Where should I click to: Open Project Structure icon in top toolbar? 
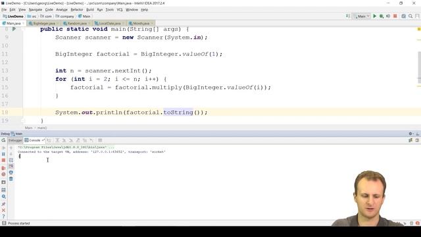[x=403, y=16]
